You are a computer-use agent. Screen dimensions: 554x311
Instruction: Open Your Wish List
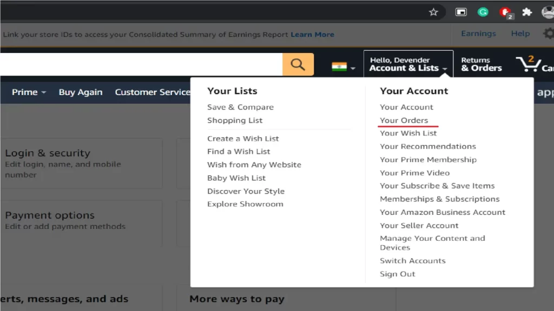tap(408, 133)
